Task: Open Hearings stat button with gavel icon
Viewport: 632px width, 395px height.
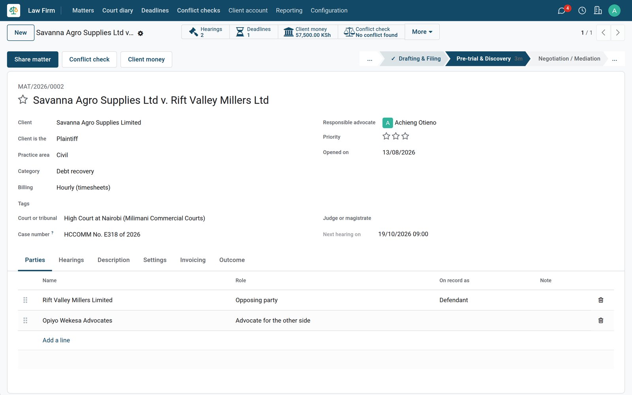Action: [205, 32]
